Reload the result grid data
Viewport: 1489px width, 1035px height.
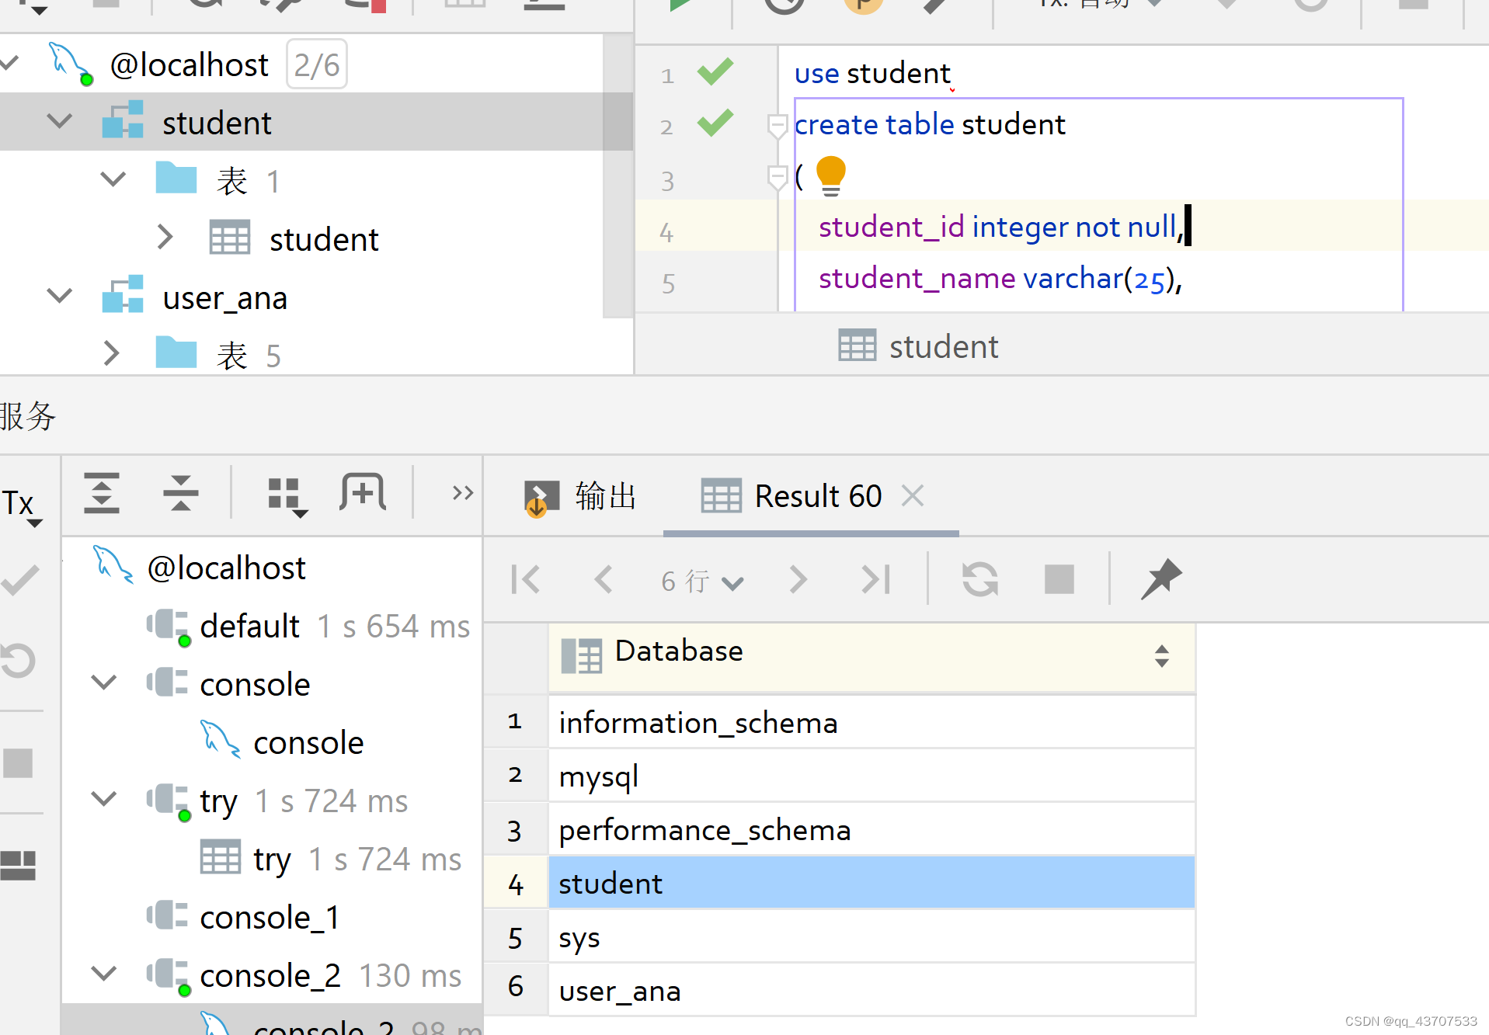[980, 579]
